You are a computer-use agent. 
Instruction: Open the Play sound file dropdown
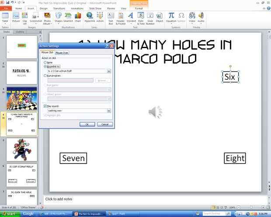coord(109,111)
